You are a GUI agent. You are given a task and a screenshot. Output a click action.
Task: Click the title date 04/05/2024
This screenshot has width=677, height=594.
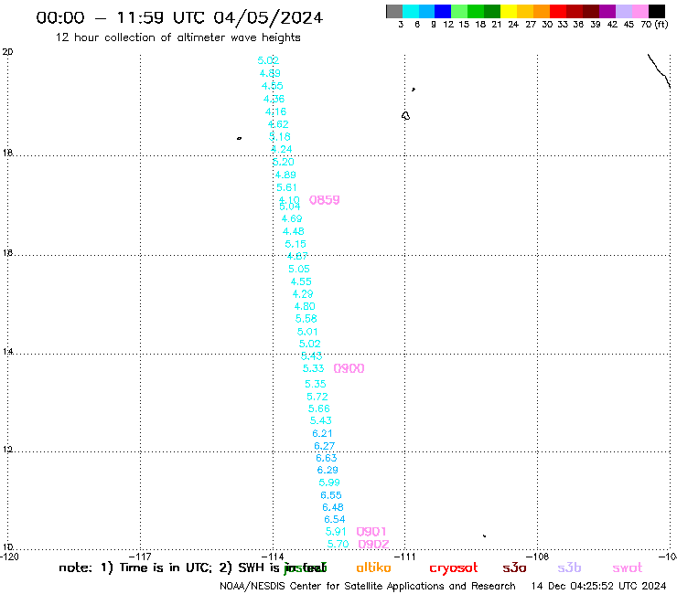[268, 17]
